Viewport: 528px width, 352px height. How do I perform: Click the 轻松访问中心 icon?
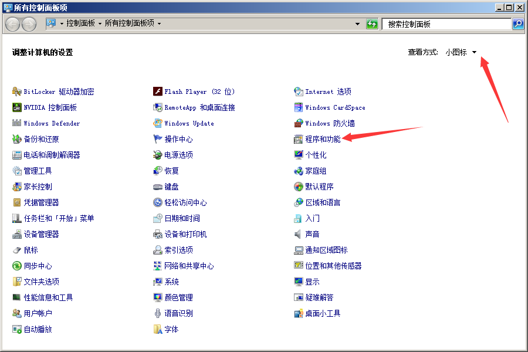click(158, 202)
